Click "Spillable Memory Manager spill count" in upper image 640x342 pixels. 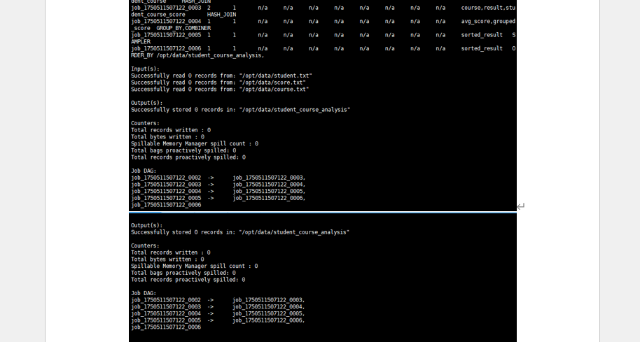(194, 143)
